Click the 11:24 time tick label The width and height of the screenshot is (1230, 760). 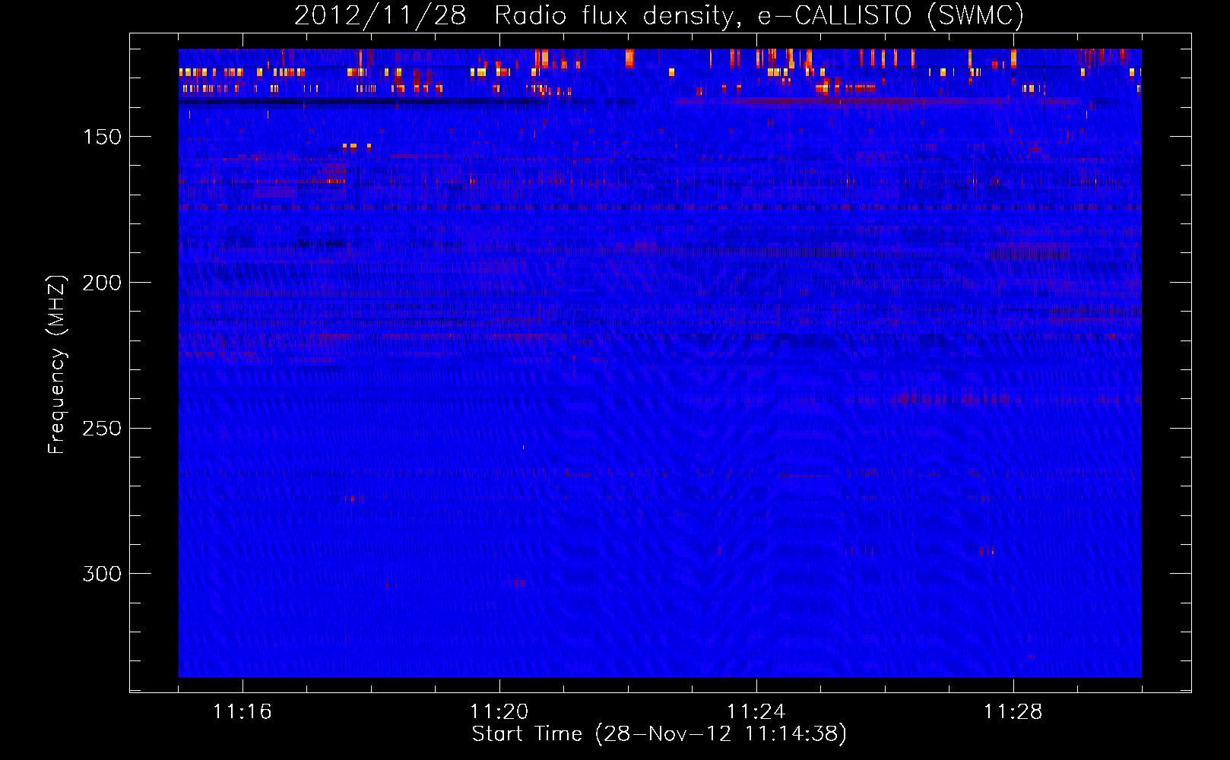pyautogui.click(x=756, y=712)
